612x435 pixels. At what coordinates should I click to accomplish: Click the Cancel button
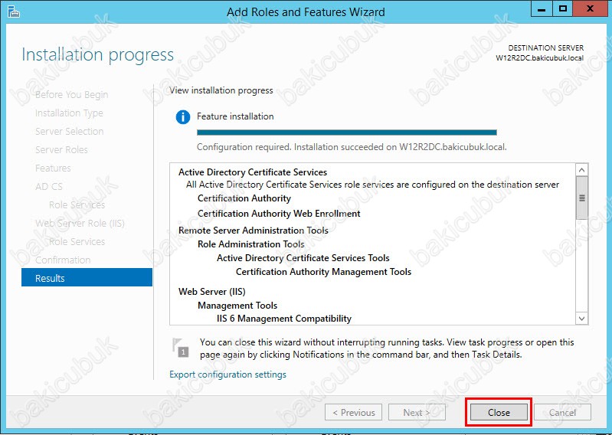coord(562,412)
